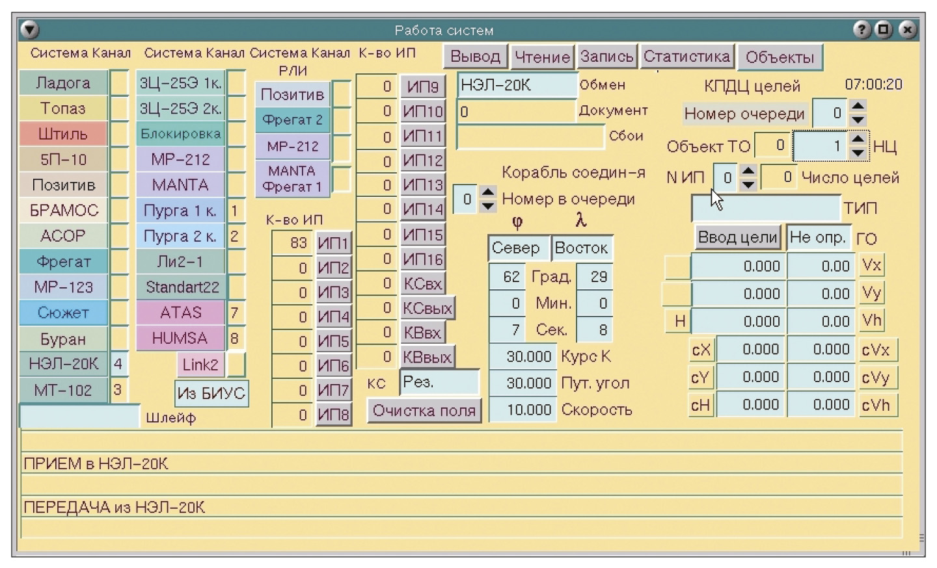Click the Скорость value field
Screen dimensions: 937x568
point(523,410)
